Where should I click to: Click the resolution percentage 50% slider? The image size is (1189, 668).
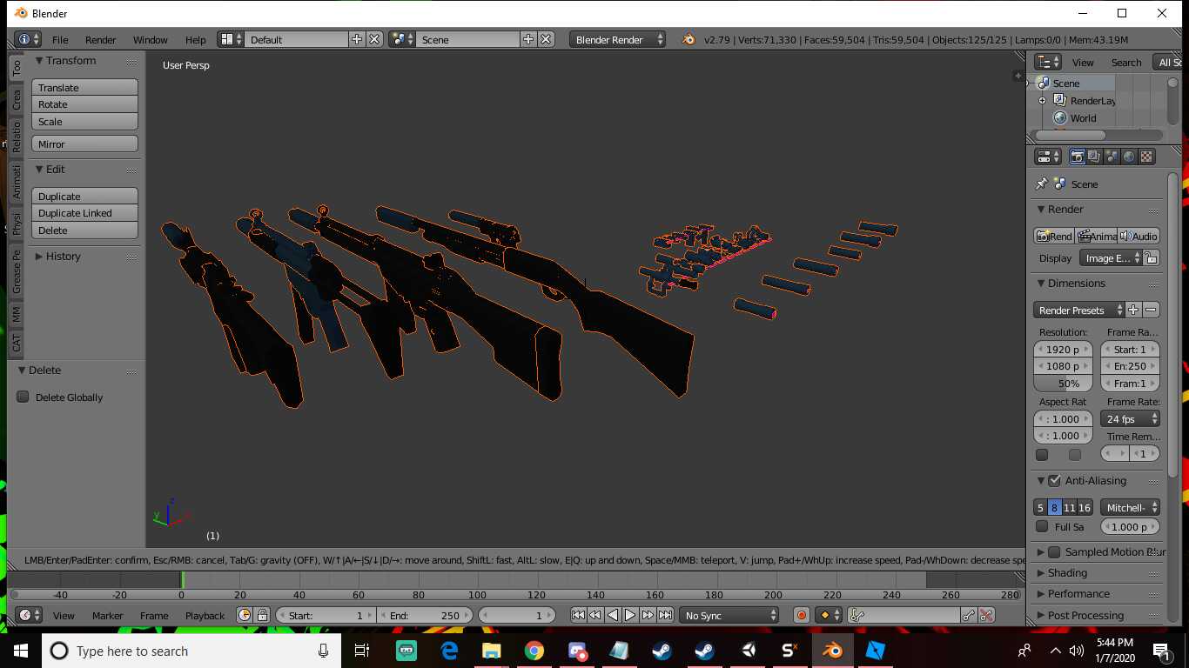1062,384
